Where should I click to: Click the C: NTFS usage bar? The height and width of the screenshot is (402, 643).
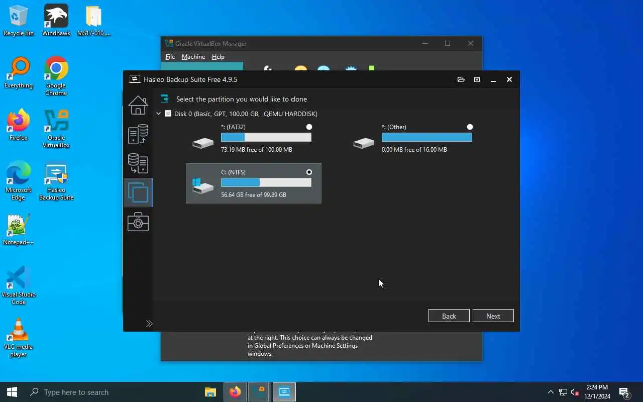click(x=266, y=182)
